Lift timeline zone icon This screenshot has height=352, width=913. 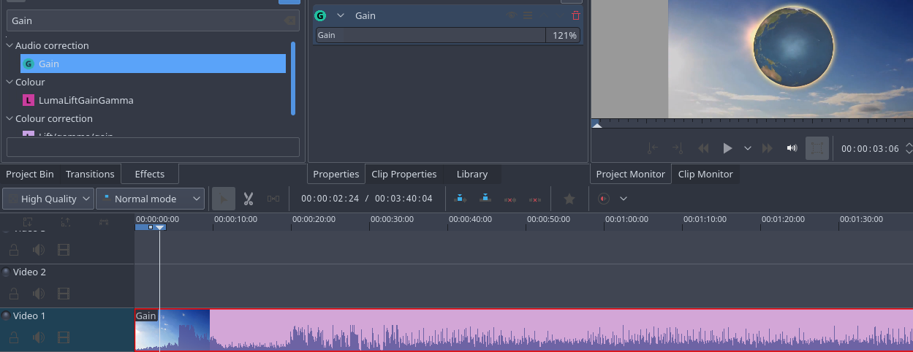coord(535,199)
